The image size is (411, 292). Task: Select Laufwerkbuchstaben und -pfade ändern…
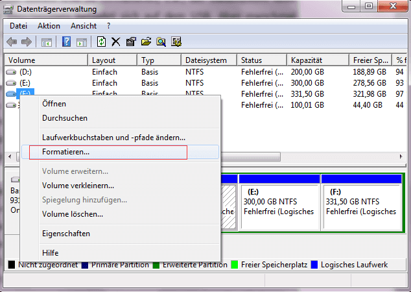(120, 138)
